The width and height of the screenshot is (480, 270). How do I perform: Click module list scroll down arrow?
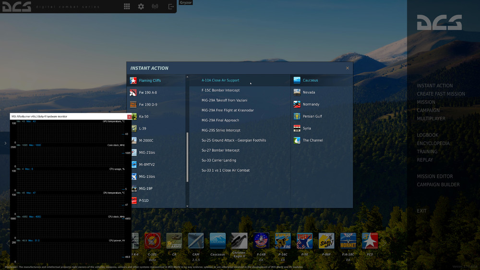click(187, 206)
